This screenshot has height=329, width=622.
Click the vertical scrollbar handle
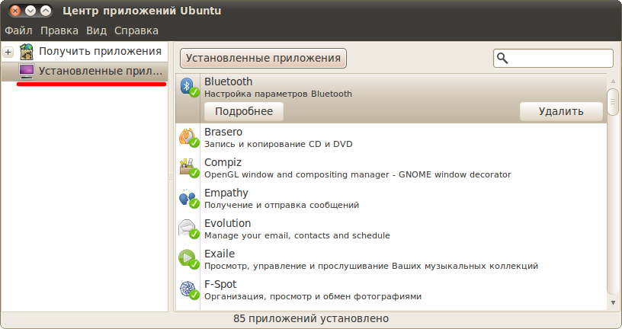[x=614, y=103]
